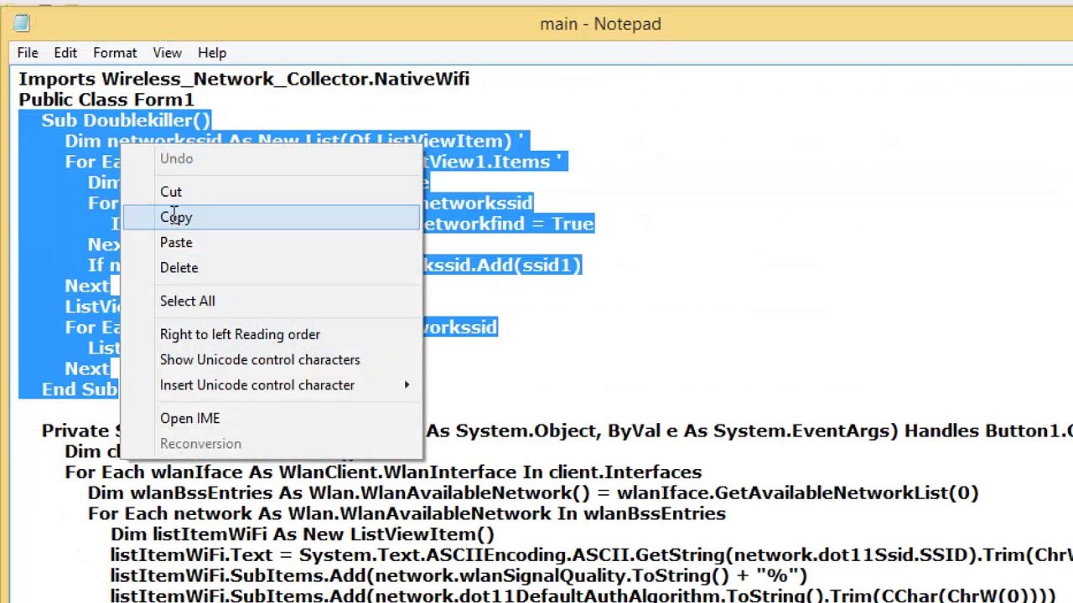This screenshot has width=1073, height=603.
Task: Choose Copy from the context menu
Action: (272, 217)
